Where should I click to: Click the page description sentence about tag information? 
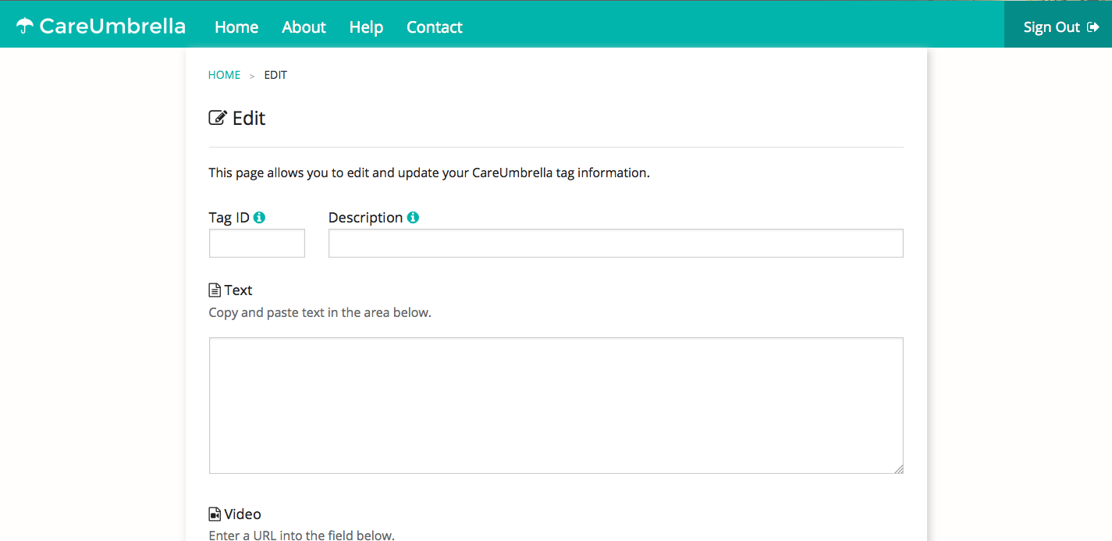pyautogui.click(x=429, y=173)
